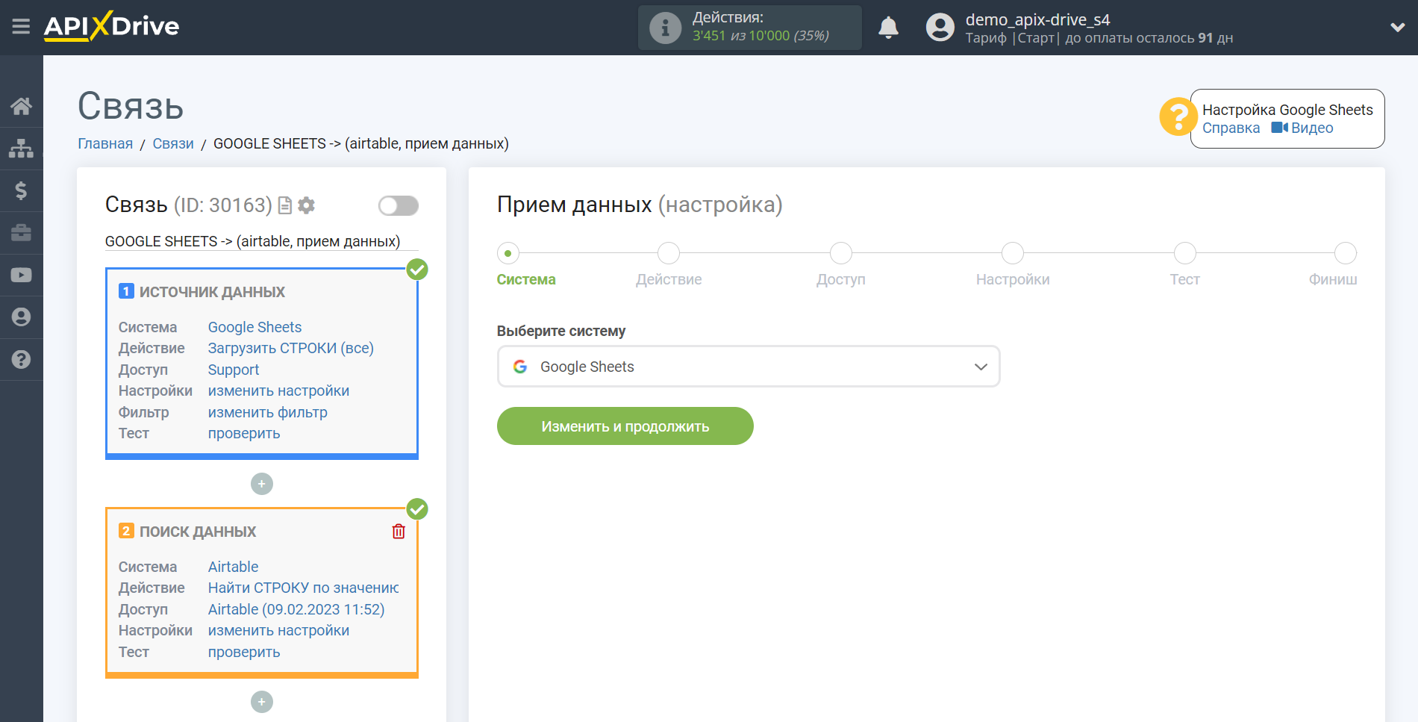The width and height of the screenshot is (1418, 722).
Task: Click Изменить и продолжить button
Action: tap(625, 426)
